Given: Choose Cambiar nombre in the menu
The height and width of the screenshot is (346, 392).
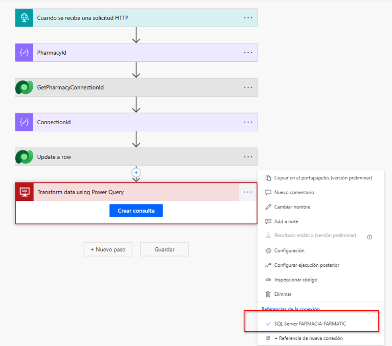Looking at the screenshot, I should pos(321,207).
